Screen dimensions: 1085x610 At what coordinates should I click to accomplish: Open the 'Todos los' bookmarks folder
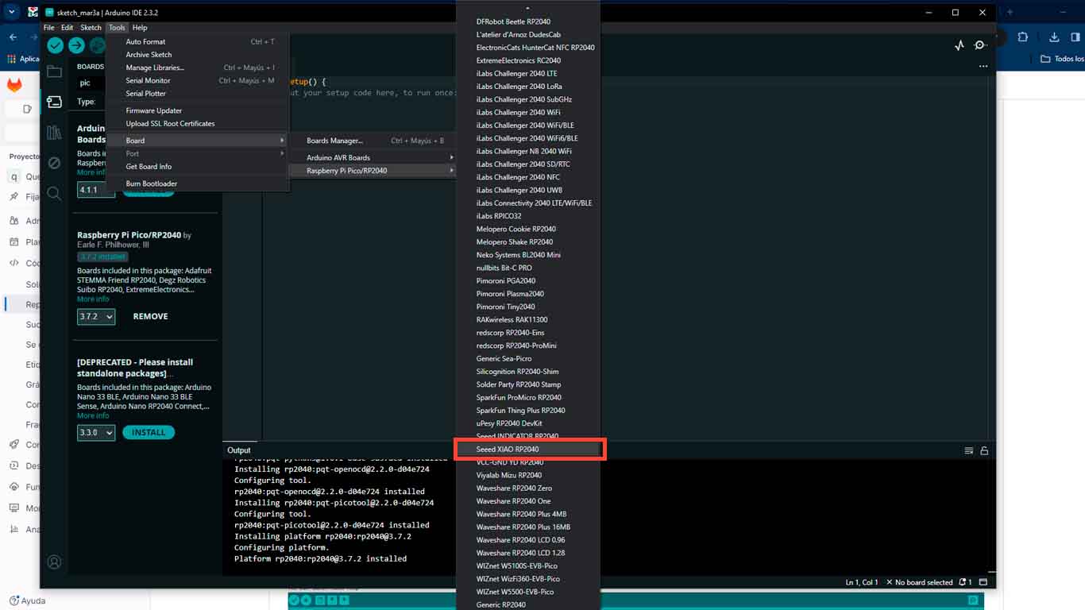[x=1062, y=59]
